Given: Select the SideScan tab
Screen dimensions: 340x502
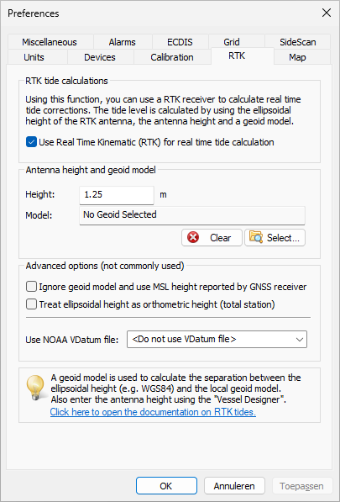Looking at the screenshot, I should pos(297,42).
